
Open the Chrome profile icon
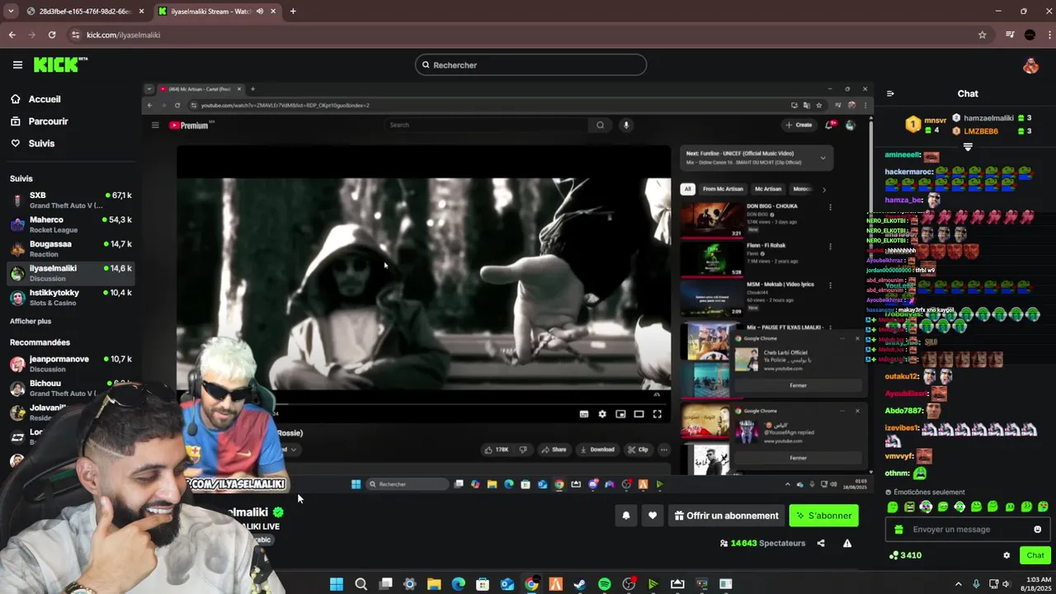pyautogui.click(x=1030, y=35)
